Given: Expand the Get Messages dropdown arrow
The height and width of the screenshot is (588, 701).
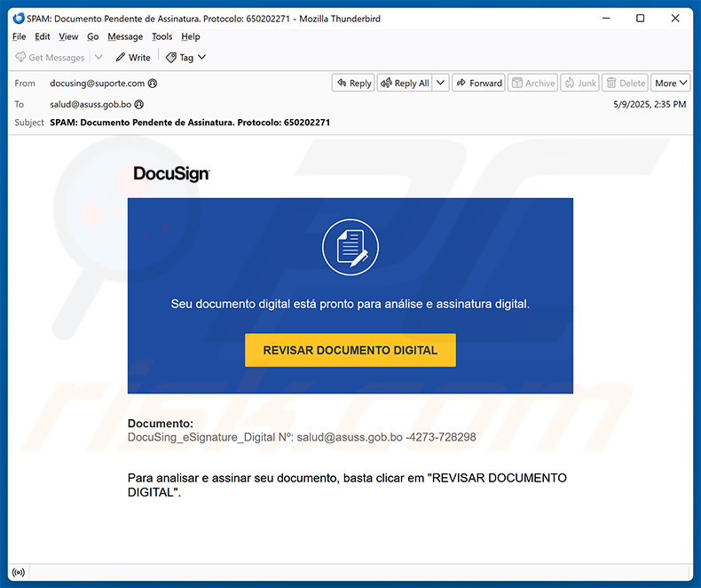Looking at the screenshot, I should [98, 57].
